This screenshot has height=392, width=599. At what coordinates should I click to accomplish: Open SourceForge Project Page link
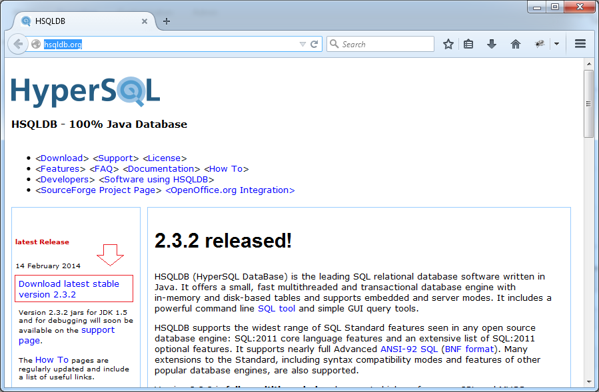coord(98,190)
